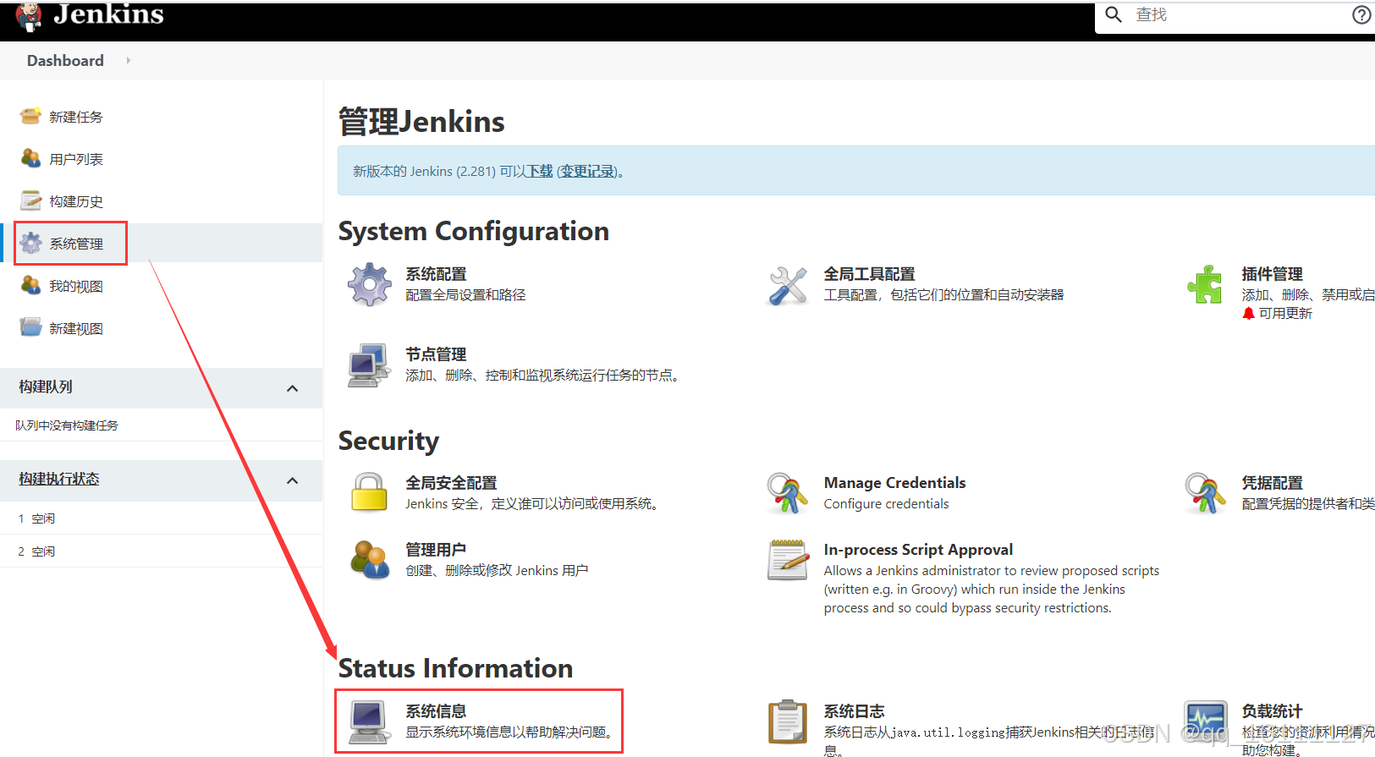Collapse the 构建执行状态 panel chevron
This screenshot has width=1375, height=757.
(x=293, y=480)
